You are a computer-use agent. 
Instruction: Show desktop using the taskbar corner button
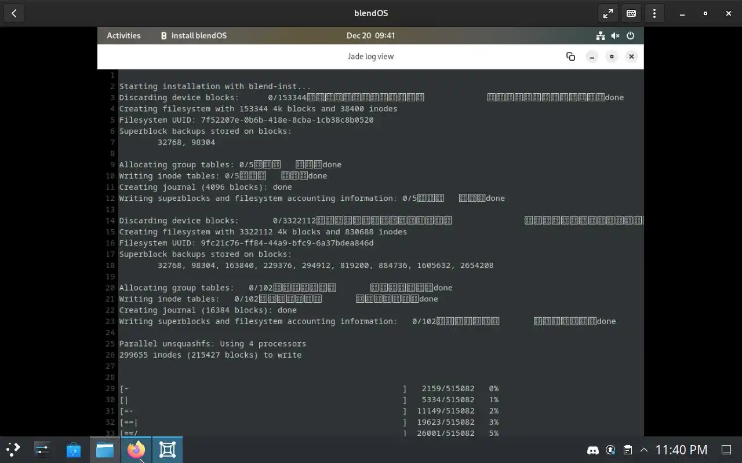point(726,450)
